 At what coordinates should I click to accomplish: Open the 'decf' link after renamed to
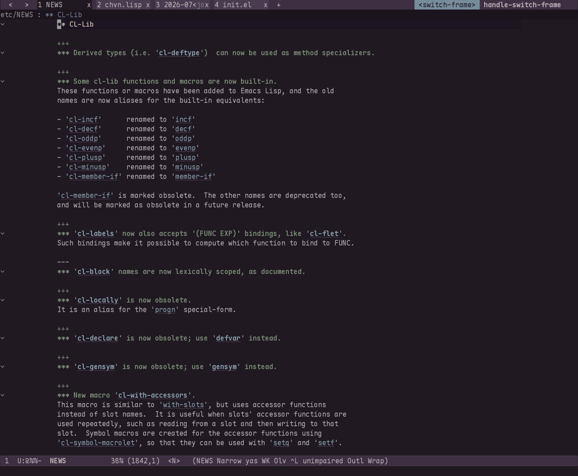(x=183, y=129)
